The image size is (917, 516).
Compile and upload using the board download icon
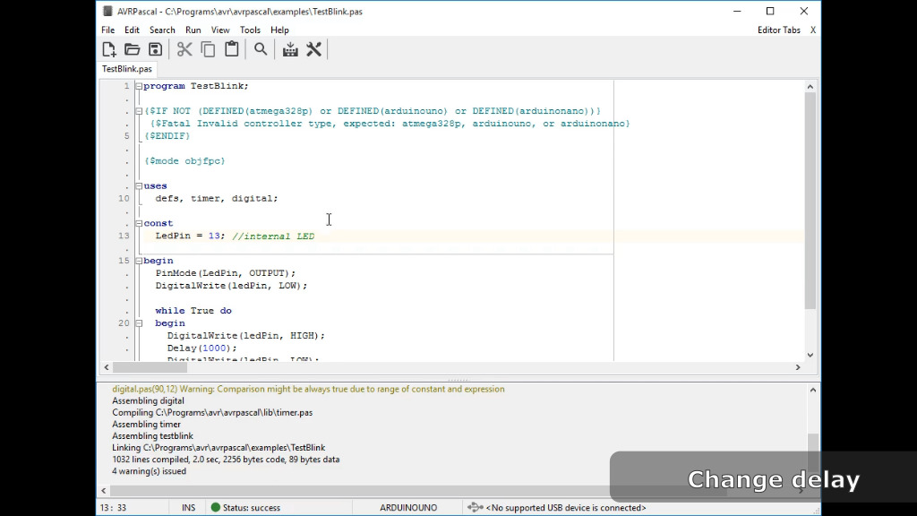pyautogui.click(x=289, y=49)
